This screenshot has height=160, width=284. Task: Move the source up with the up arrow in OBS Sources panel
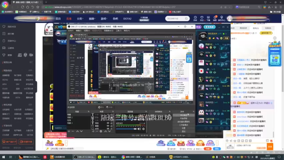point(105,131)
